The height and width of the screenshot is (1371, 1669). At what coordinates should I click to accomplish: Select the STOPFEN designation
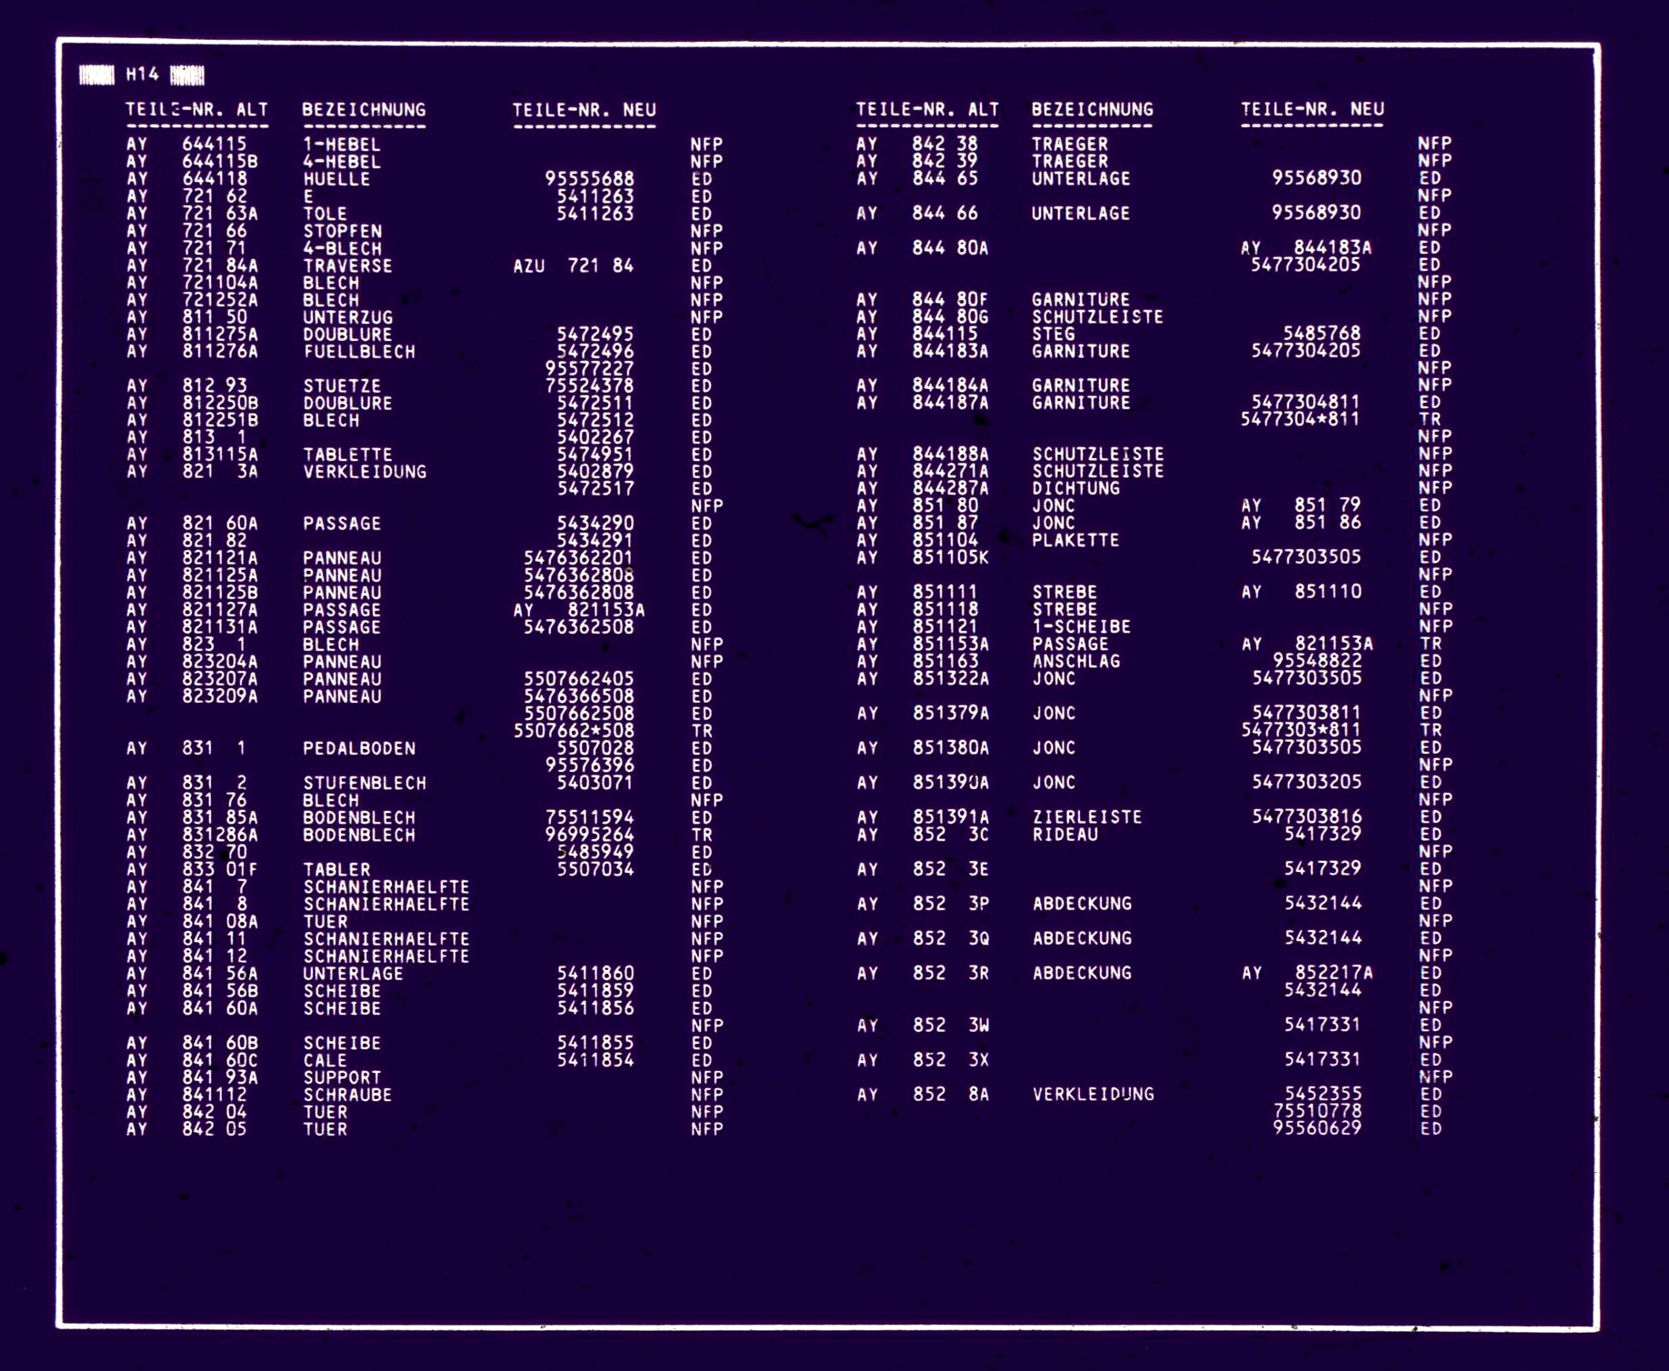(342, 231)
